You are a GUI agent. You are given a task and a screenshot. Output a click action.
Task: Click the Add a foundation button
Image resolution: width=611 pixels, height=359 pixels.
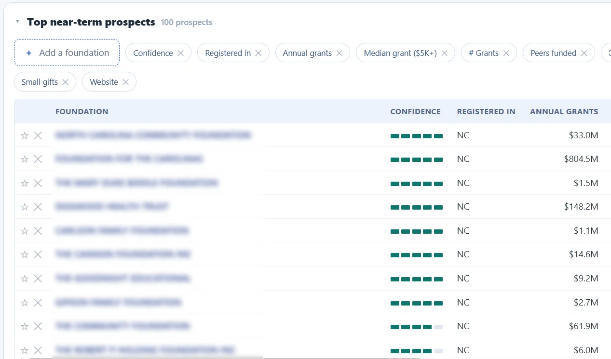point(67,53)
